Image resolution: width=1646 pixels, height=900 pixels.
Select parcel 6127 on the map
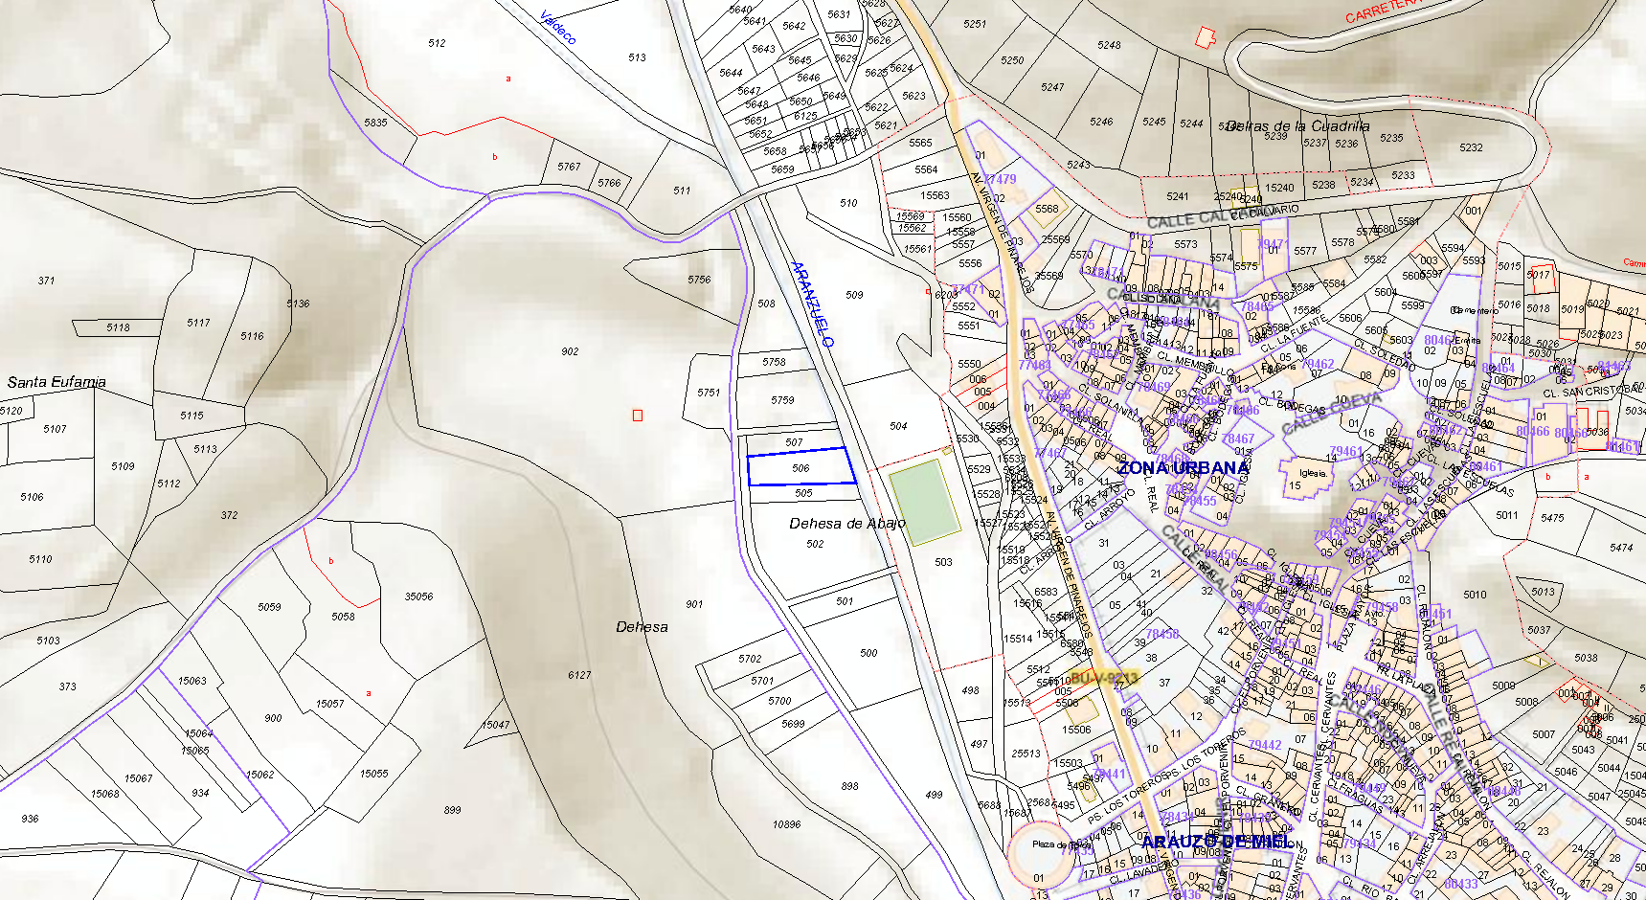click(579, 675)
